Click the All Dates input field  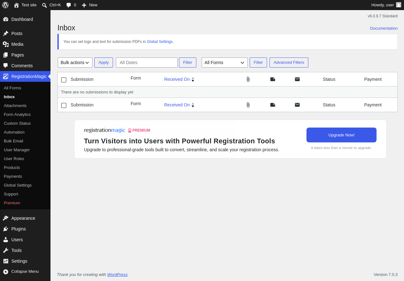pyautogui.click(x=147, y=63)
